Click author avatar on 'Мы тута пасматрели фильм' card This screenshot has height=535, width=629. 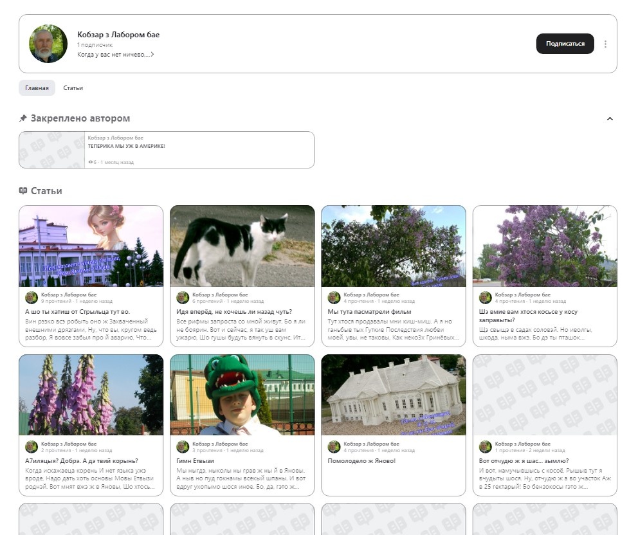click(x=334, y=298)
